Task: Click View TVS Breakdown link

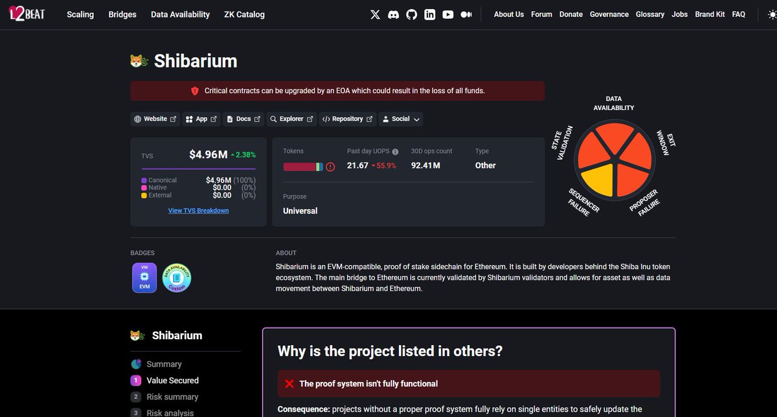Action: click(x=198, y=210)
